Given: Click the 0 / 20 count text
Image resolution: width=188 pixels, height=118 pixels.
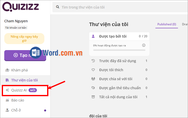Looking at the screenshot, I should (143, 36).
